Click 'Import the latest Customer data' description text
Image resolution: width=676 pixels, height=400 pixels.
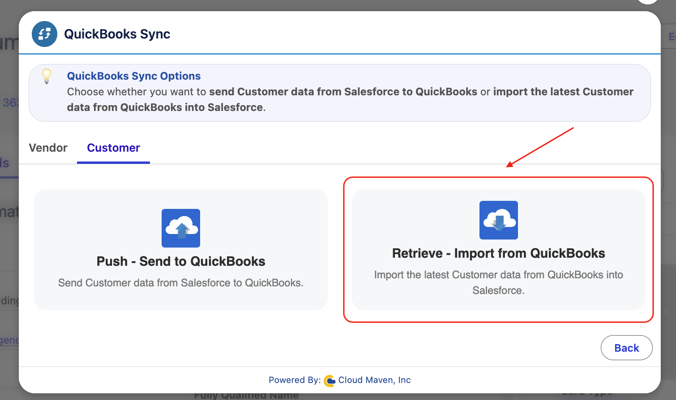499,282
